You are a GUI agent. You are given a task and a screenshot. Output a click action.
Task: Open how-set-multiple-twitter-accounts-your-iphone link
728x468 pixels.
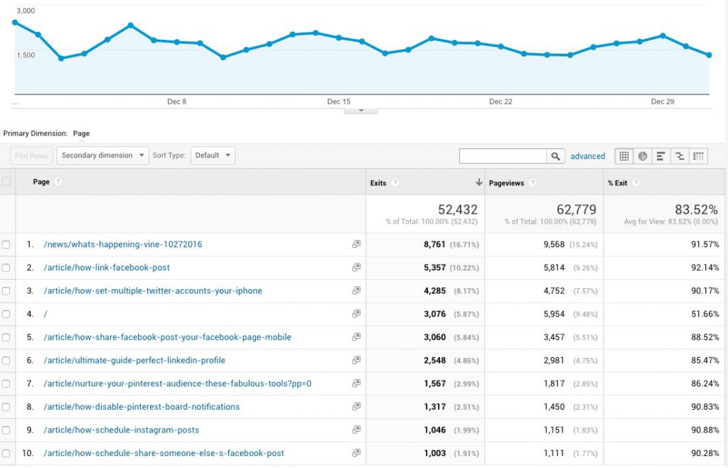[153, 291]
